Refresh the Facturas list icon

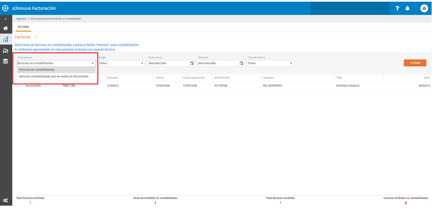coord(37,37)
